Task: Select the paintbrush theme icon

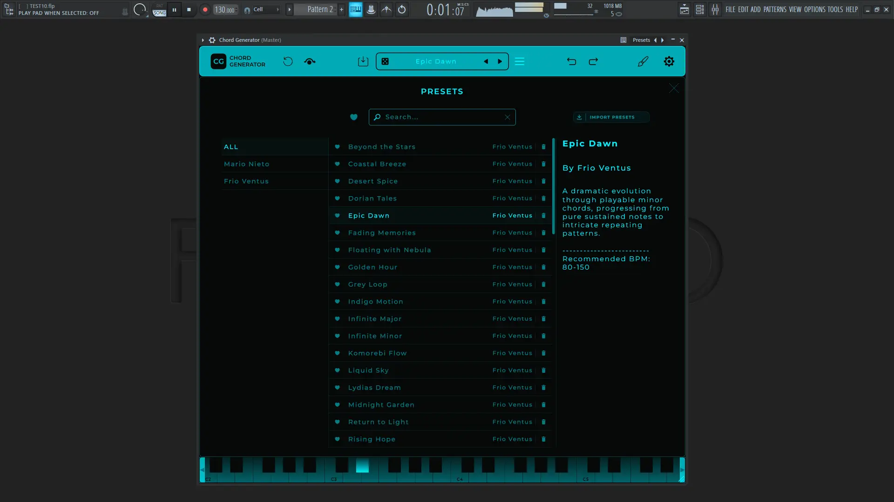Action: click(x=643, y=61)
